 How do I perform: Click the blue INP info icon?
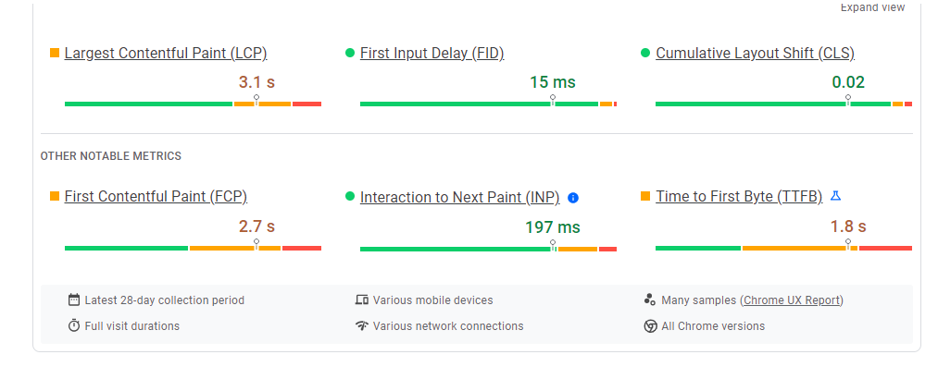pyautogui.click(x=573, y=198)
